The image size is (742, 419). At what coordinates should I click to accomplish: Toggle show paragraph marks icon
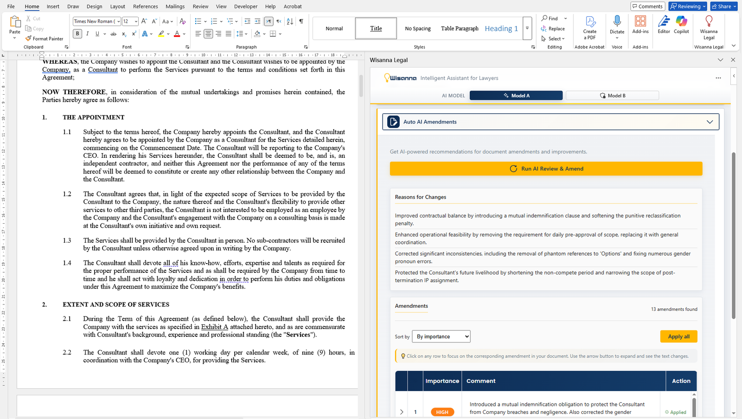301,21
